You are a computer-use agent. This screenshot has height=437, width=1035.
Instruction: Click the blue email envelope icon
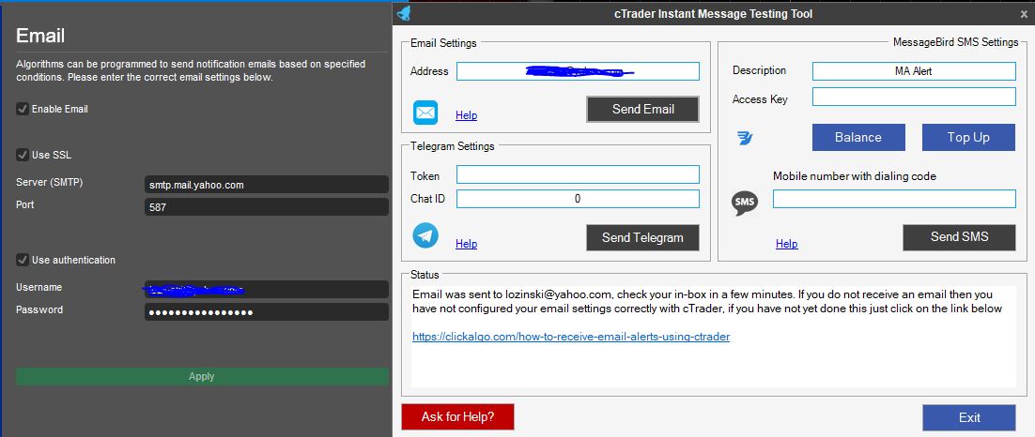425,112
